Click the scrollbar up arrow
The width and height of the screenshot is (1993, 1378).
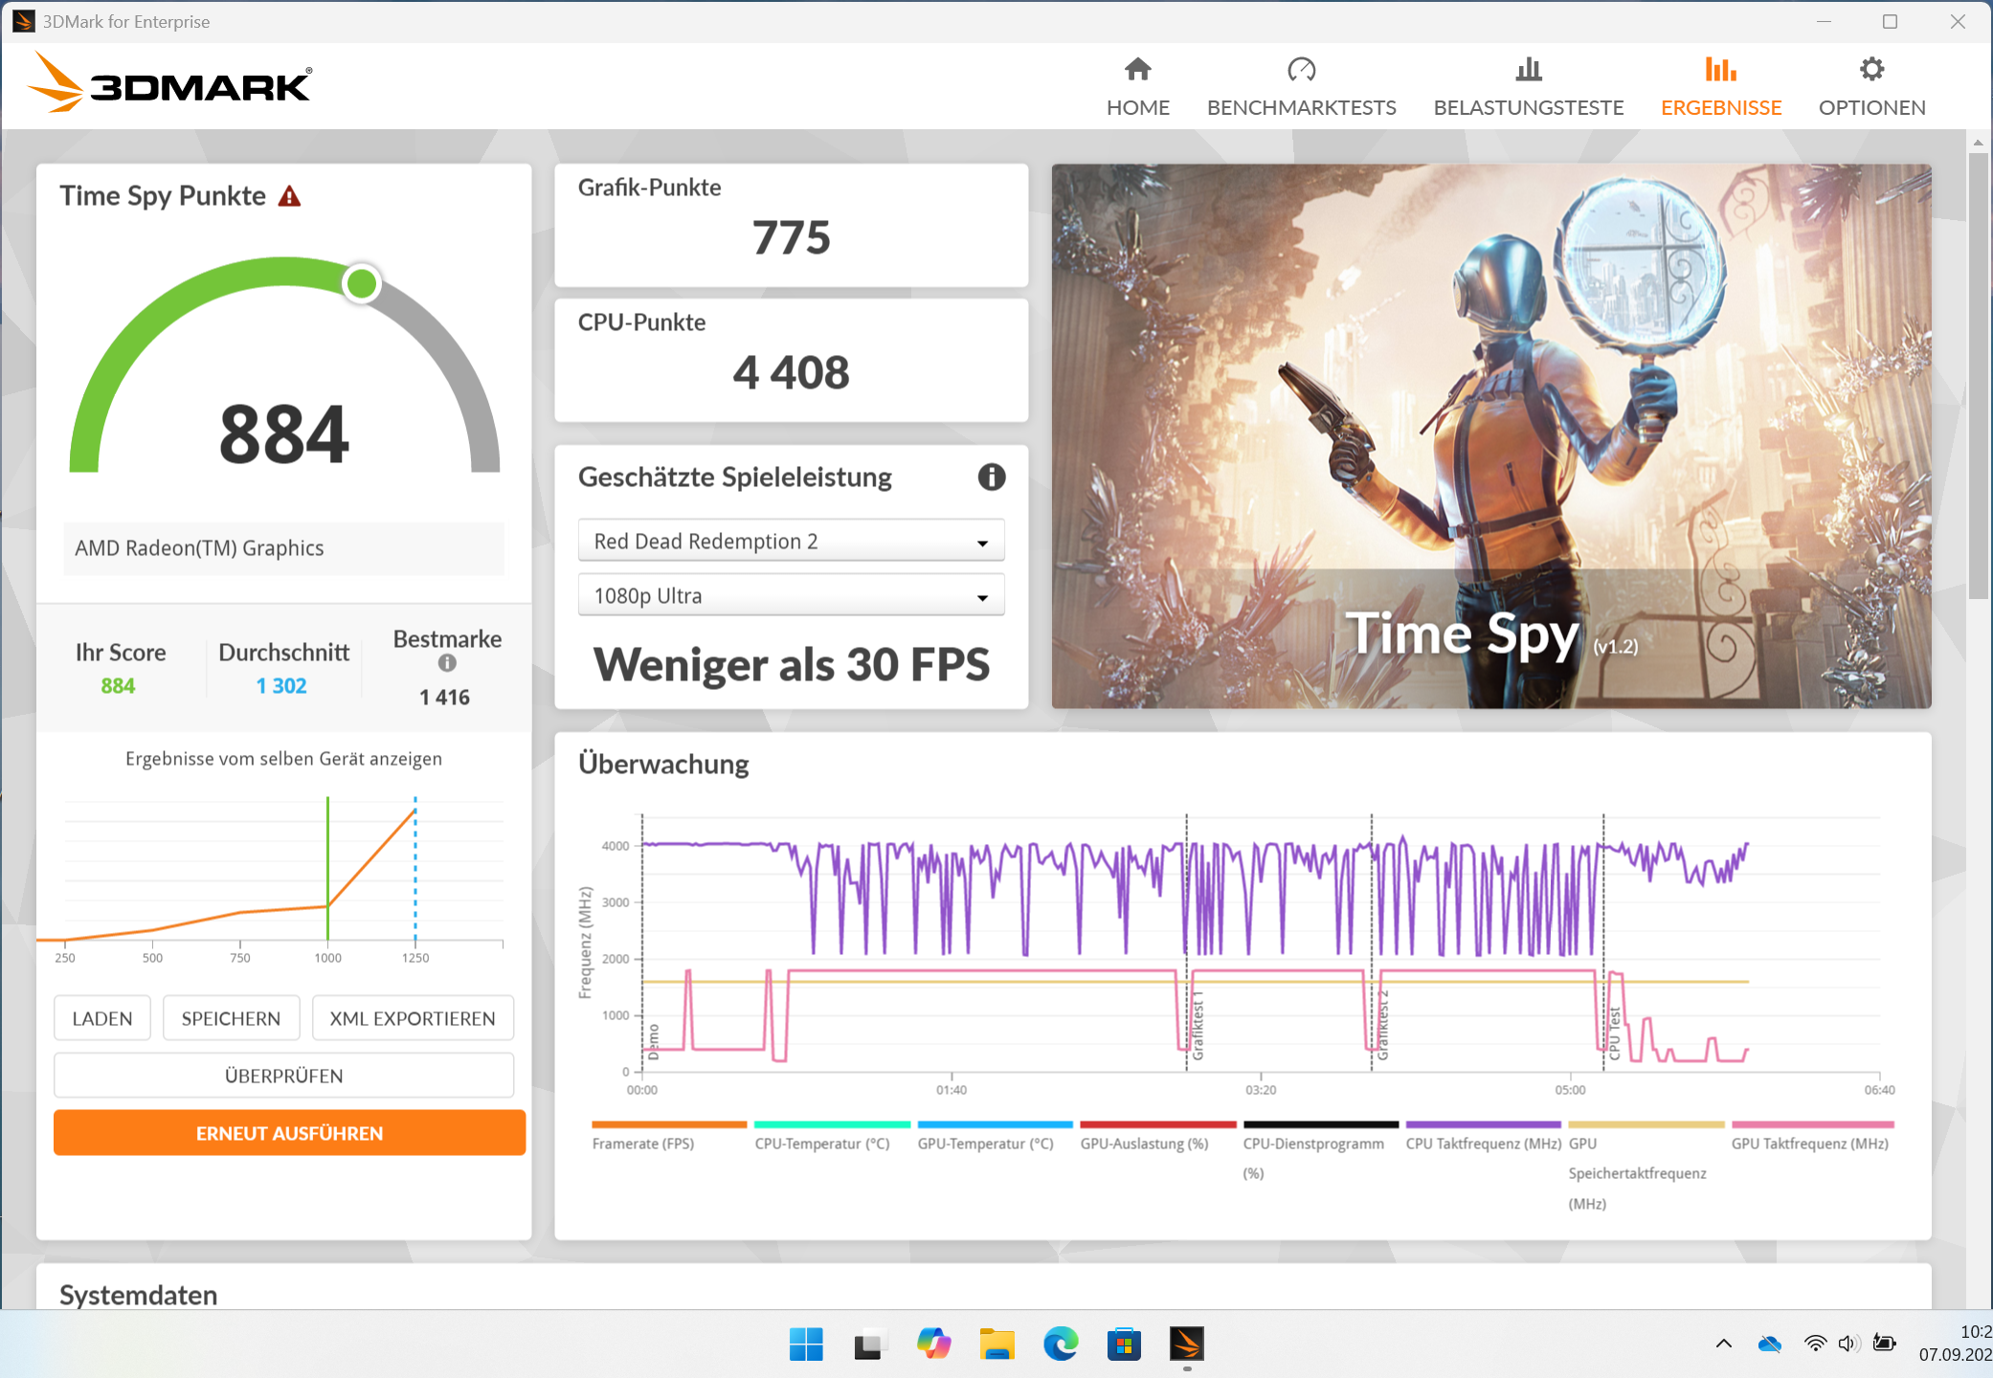coord(1978,142)
